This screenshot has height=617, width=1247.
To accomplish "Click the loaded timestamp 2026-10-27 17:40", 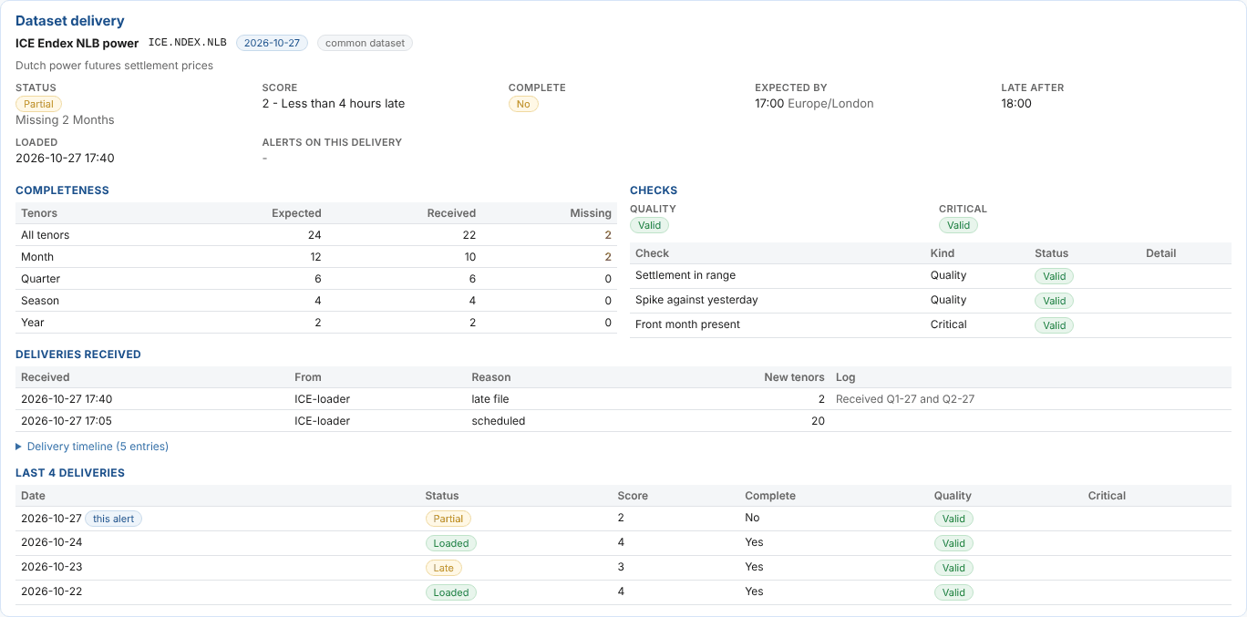I will click(65, 159).
